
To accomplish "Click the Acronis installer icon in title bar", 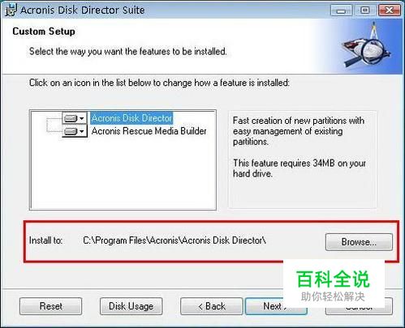I will pyautogui.click(x=11, y=11).
